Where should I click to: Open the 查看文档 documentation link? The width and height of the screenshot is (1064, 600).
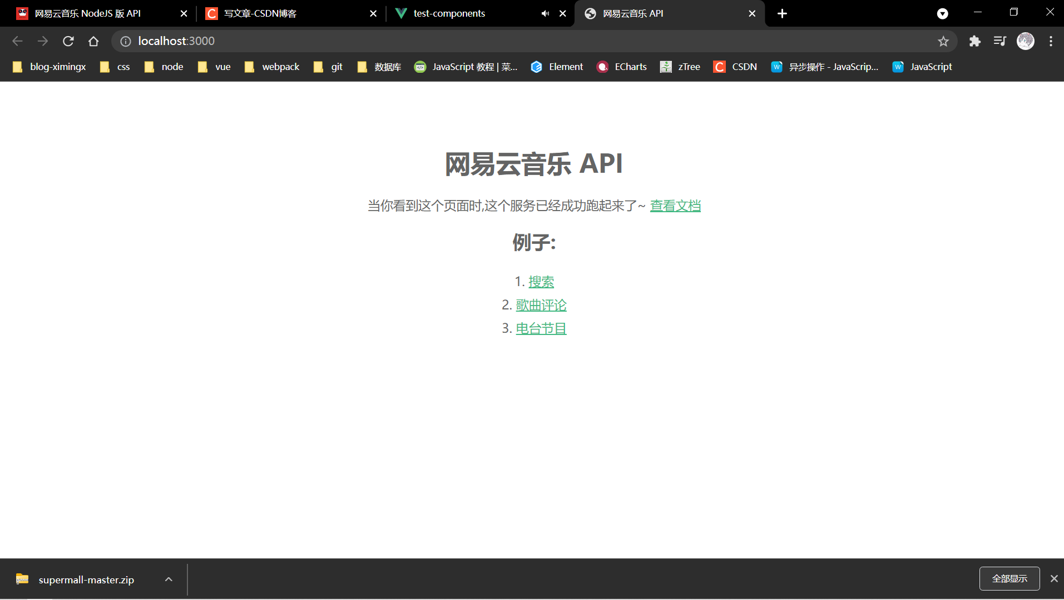point(675,206)
